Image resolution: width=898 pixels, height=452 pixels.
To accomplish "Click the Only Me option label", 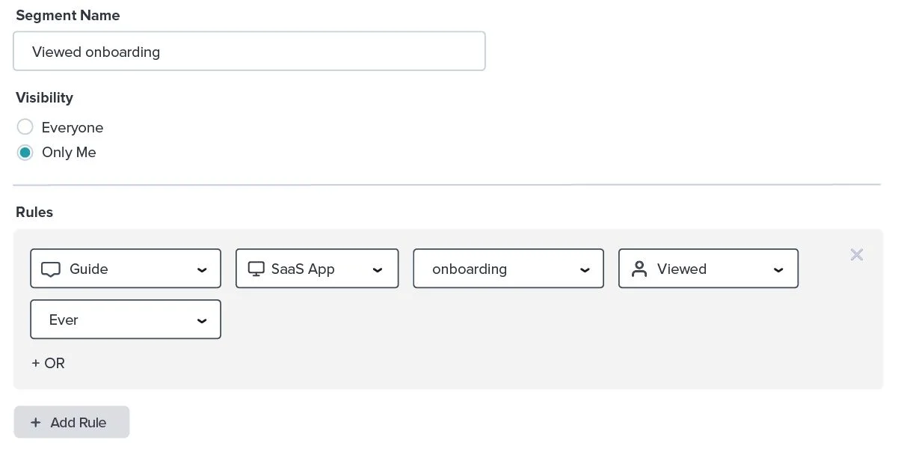I will click(x=69, y=153).
